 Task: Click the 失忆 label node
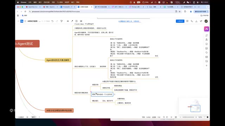tap(156, 56)
